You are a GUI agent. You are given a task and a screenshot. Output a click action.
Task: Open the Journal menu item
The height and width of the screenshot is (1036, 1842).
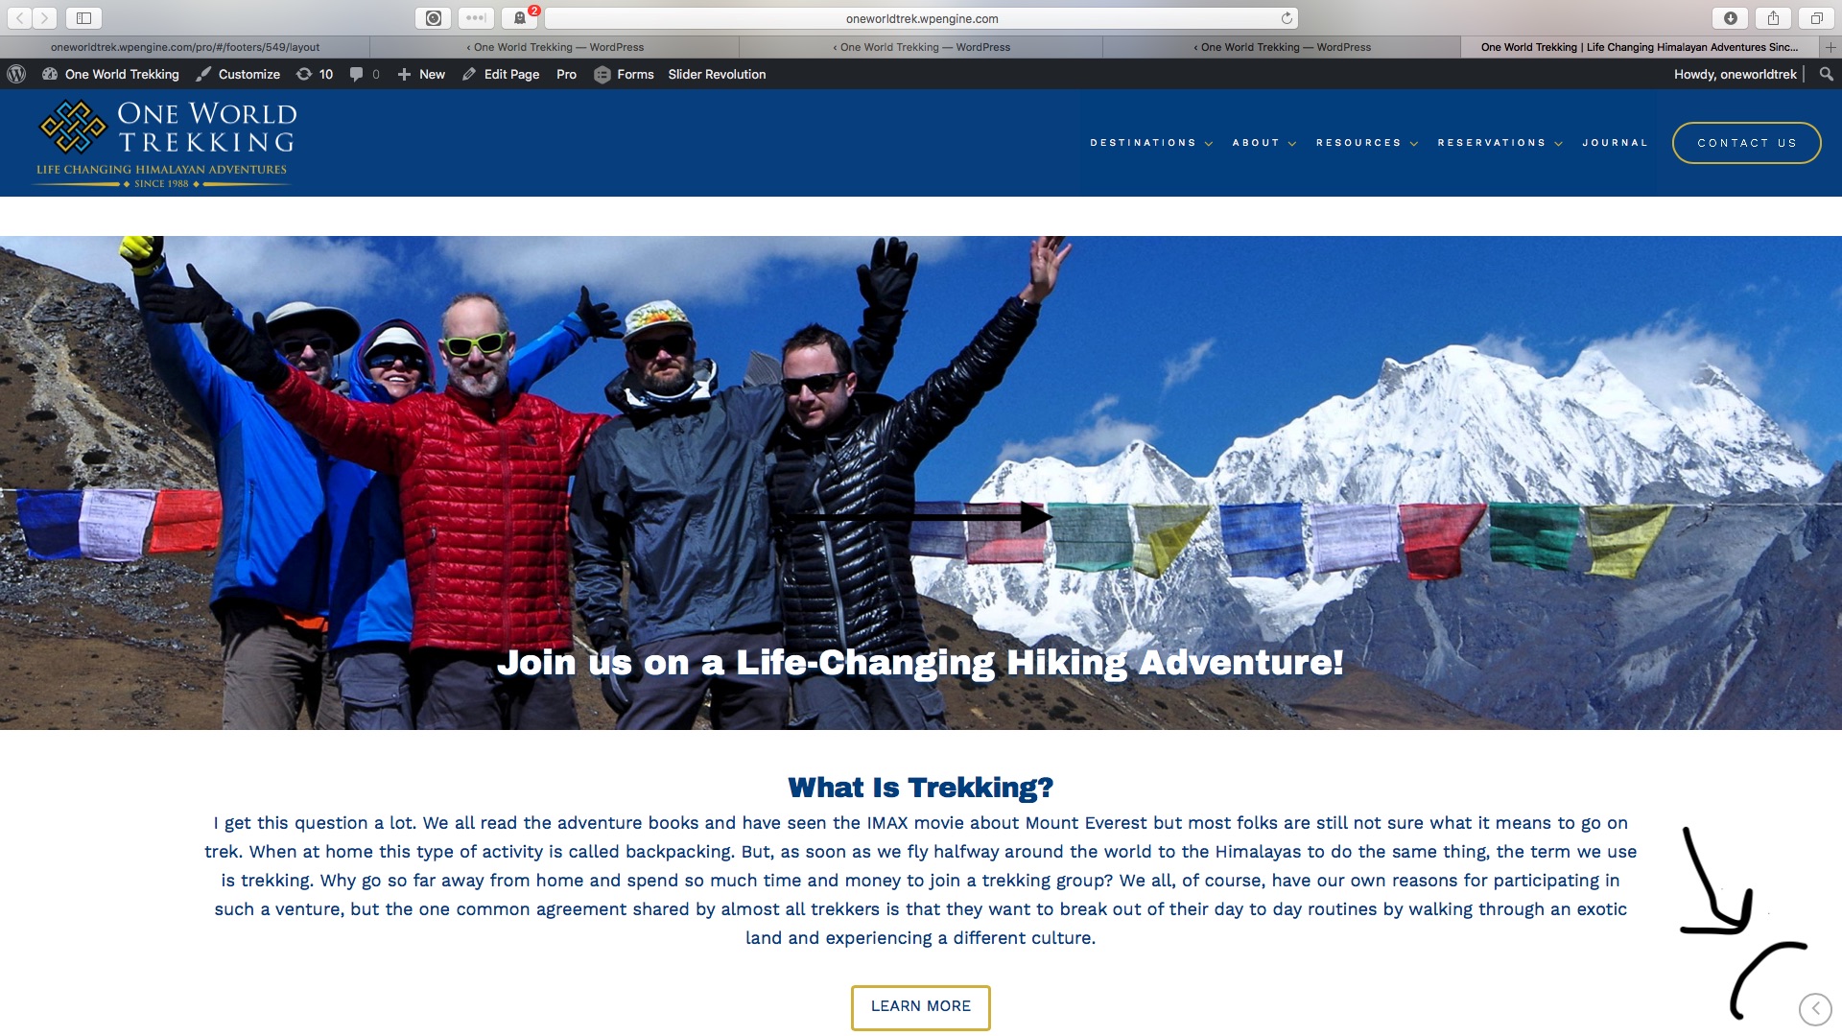pos(1615,143)
